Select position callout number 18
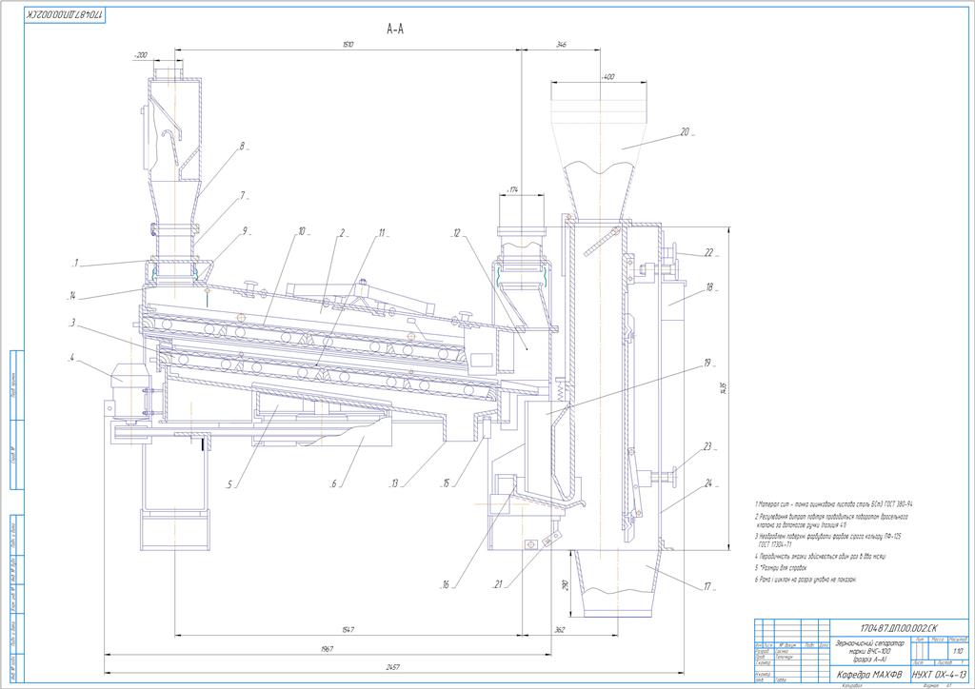 click(x=709, y=287)
